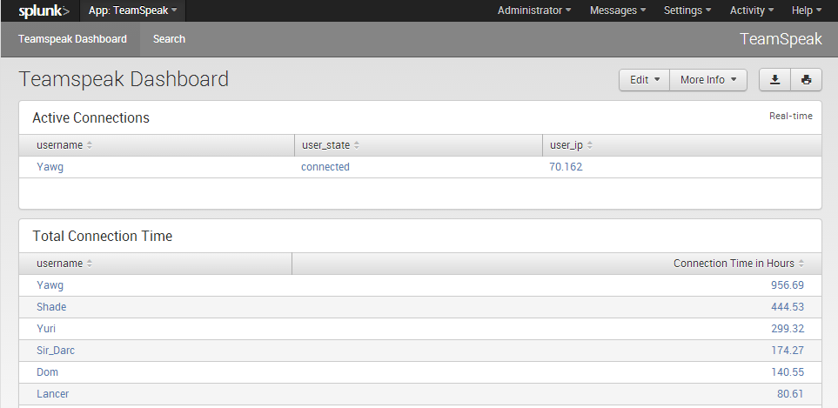Switch to the Search tab
The width and height of the screenshot is (838, 408).
169,39
